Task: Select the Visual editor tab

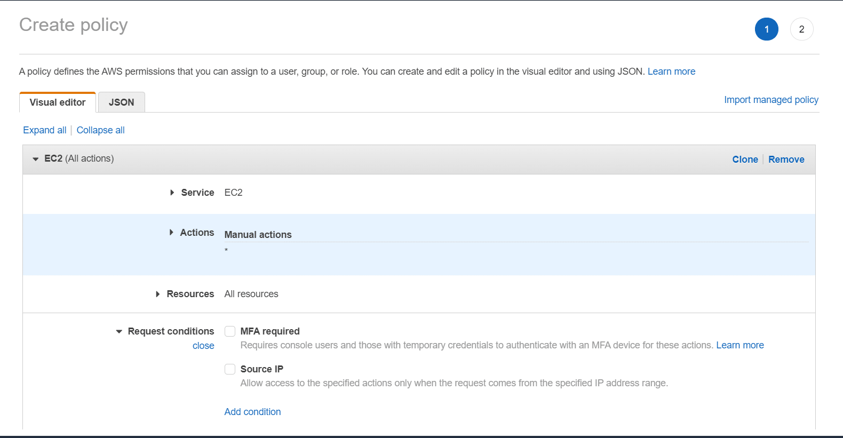Action: pyautogui.click(x=58, y=102)
